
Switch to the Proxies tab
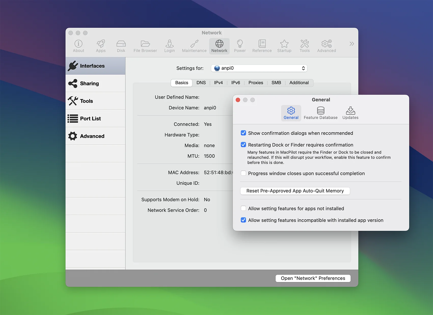(256, 83)
